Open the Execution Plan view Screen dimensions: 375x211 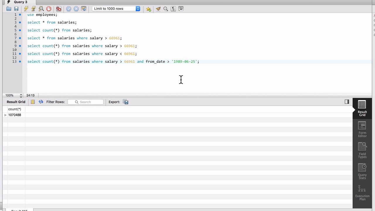[x=362, y=193]
